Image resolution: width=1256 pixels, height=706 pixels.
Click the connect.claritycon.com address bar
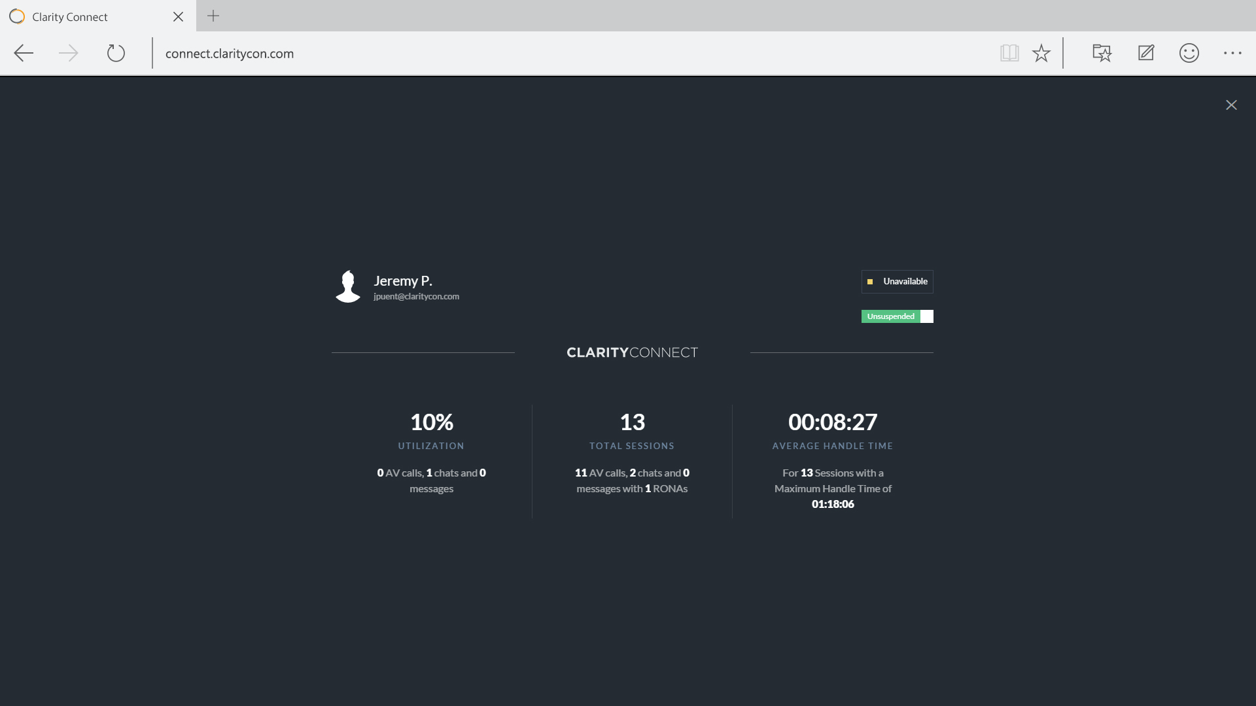coord(230,54)
